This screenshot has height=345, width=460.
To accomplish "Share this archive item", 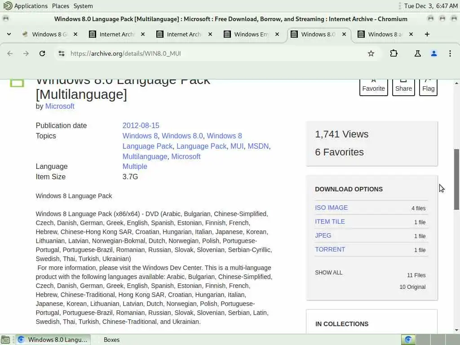I will coord(403,87).
